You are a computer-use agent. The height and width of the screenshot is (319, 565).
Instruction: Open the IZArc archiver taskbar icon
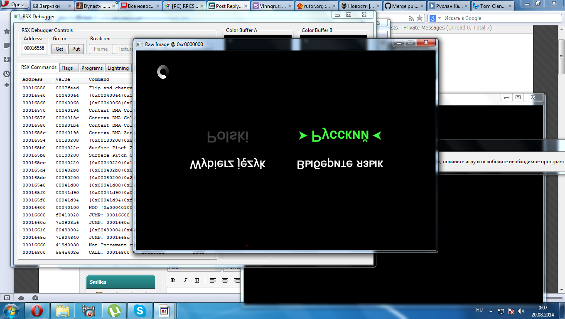click(88, 311)
